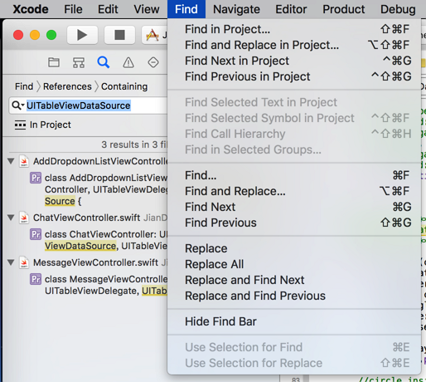
Task: Open the Xcode application menu
Action: [31, 9]
